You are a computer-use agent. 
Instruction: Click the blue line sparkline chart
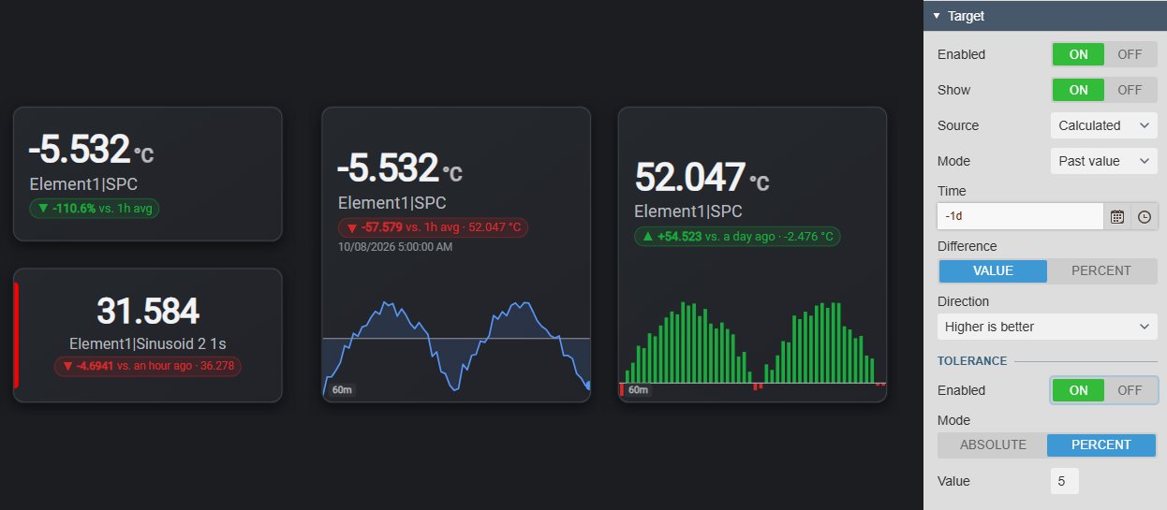pyautogui.click(x=456, y=345)
